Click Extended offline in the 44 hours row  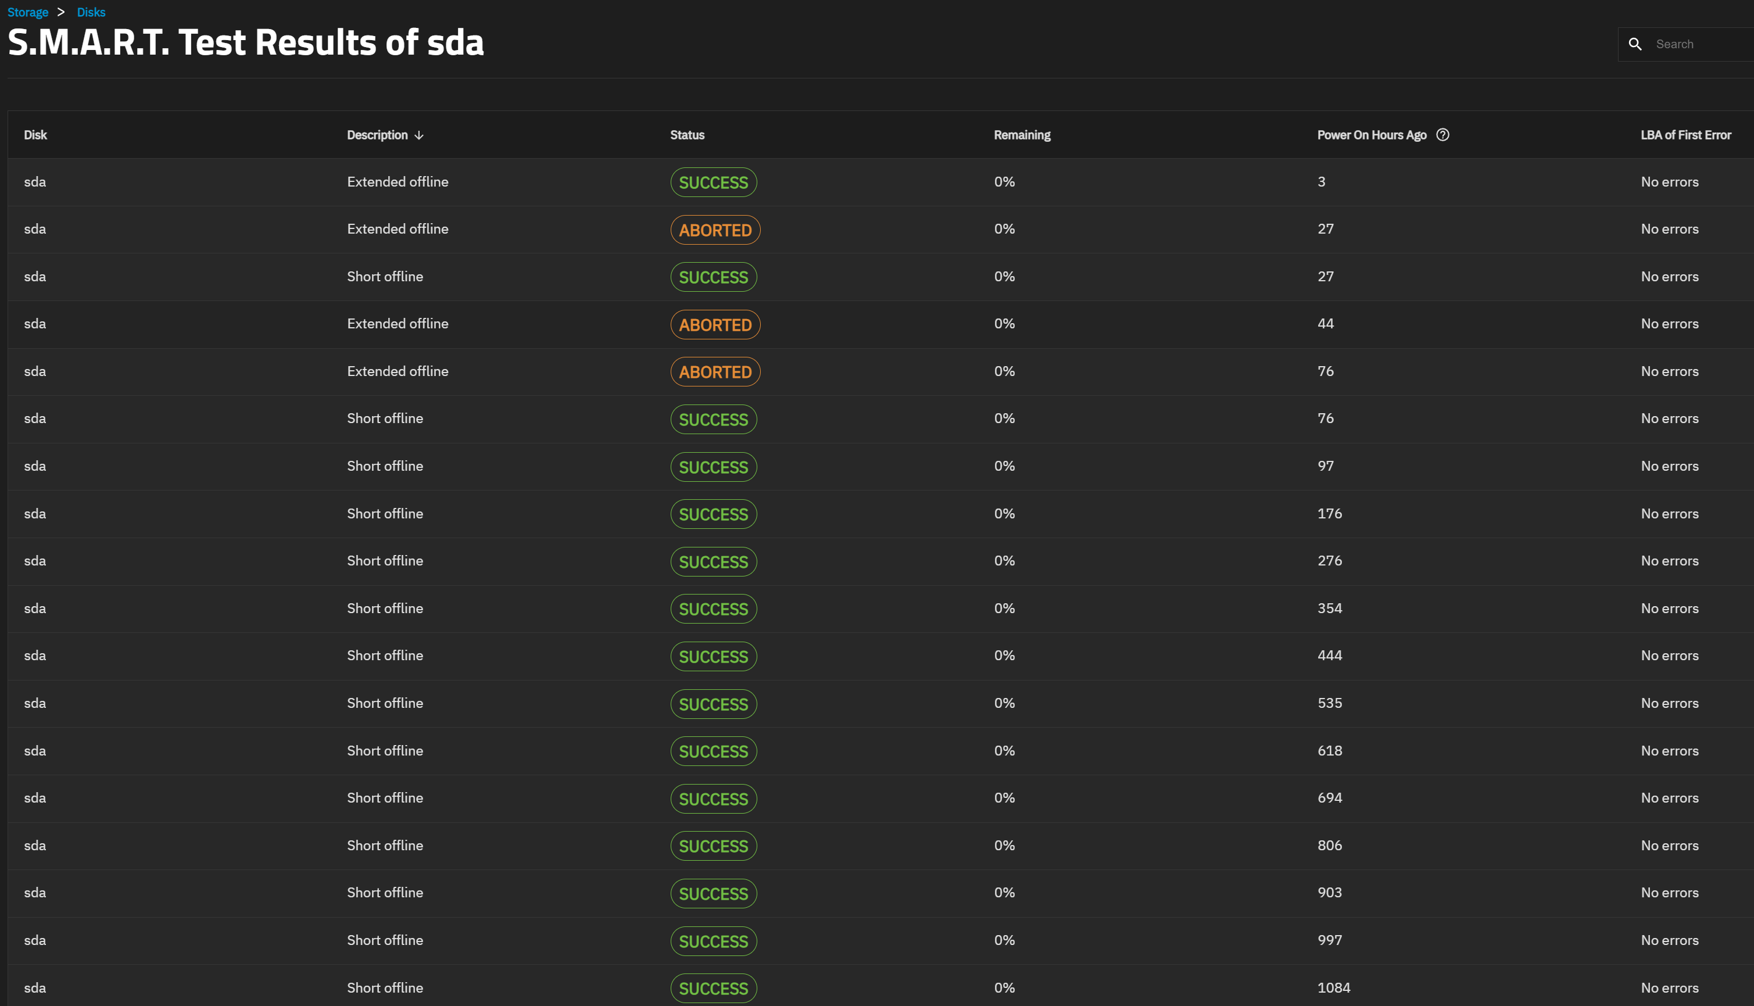[x=397, y=323]
